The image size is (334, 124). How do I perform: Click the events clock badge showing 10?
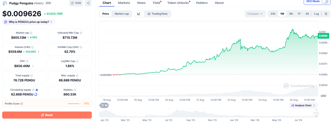click(x=104, y=105)
